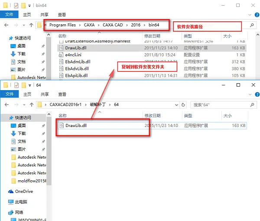Click new-folder quick-access icon in bin64 titlebar
Image resolution: width=260 pixels, height=221 pixels.
click(23, 6)
